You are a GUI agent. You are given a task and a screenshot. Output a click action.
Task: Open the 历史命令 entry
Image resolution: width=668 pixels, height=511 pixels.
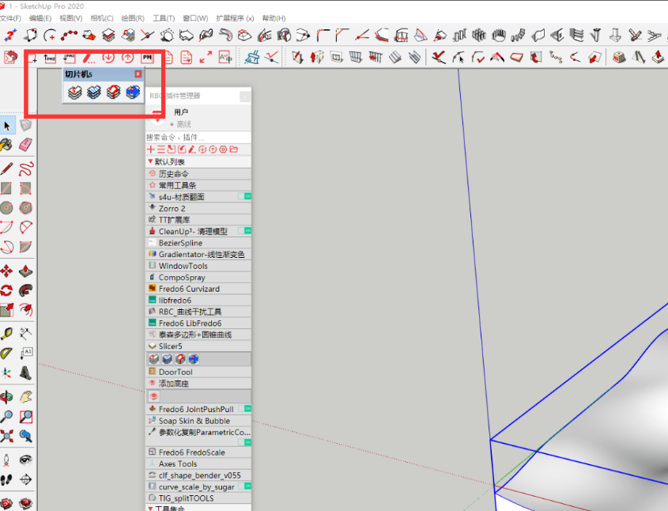coord(198,174)
